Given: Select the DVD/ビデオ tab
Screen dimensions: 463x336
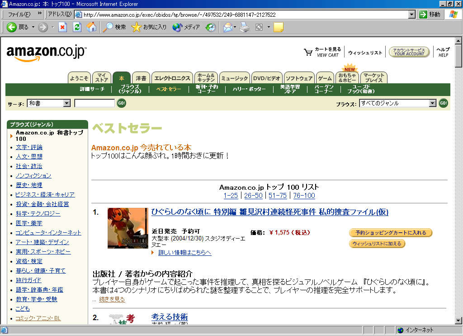Looking at the screenshot, I should (267, 78).
